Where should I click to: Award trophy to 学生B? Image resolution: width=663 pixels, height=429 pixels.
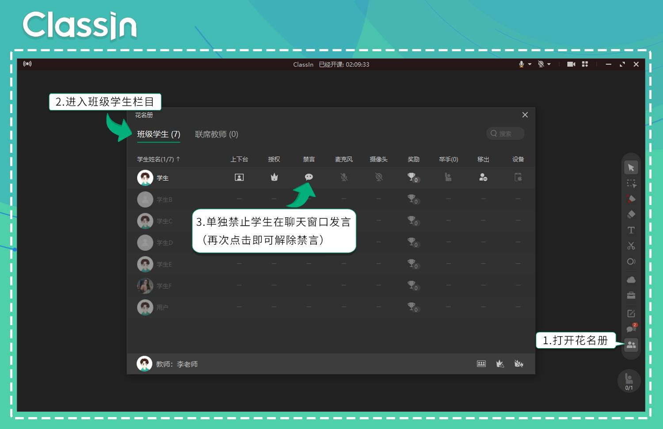(413, 199)
